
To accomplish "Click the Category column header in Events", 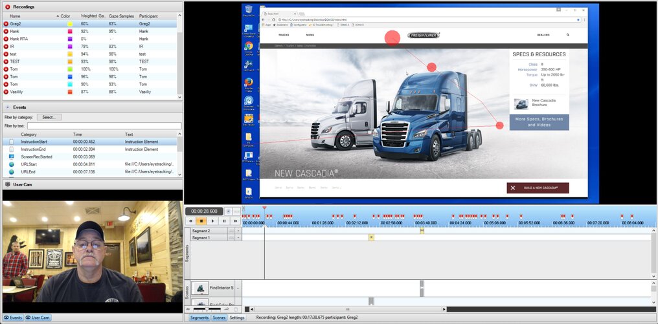I will tap(28, 135).
